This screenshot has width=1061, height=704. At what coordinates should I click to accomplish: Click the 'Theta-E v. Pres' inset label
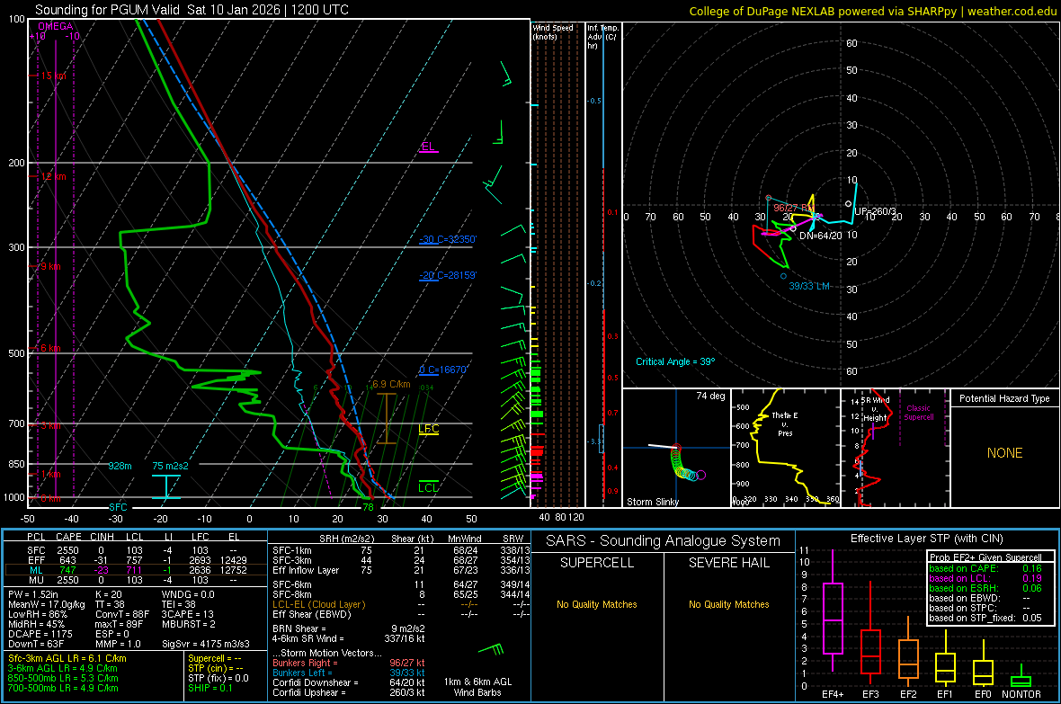click(x=784, y=423)
